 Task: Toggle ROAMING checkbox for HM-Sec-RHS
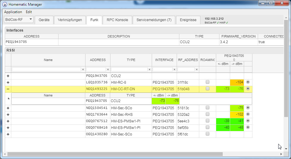[x=208, y=114]
